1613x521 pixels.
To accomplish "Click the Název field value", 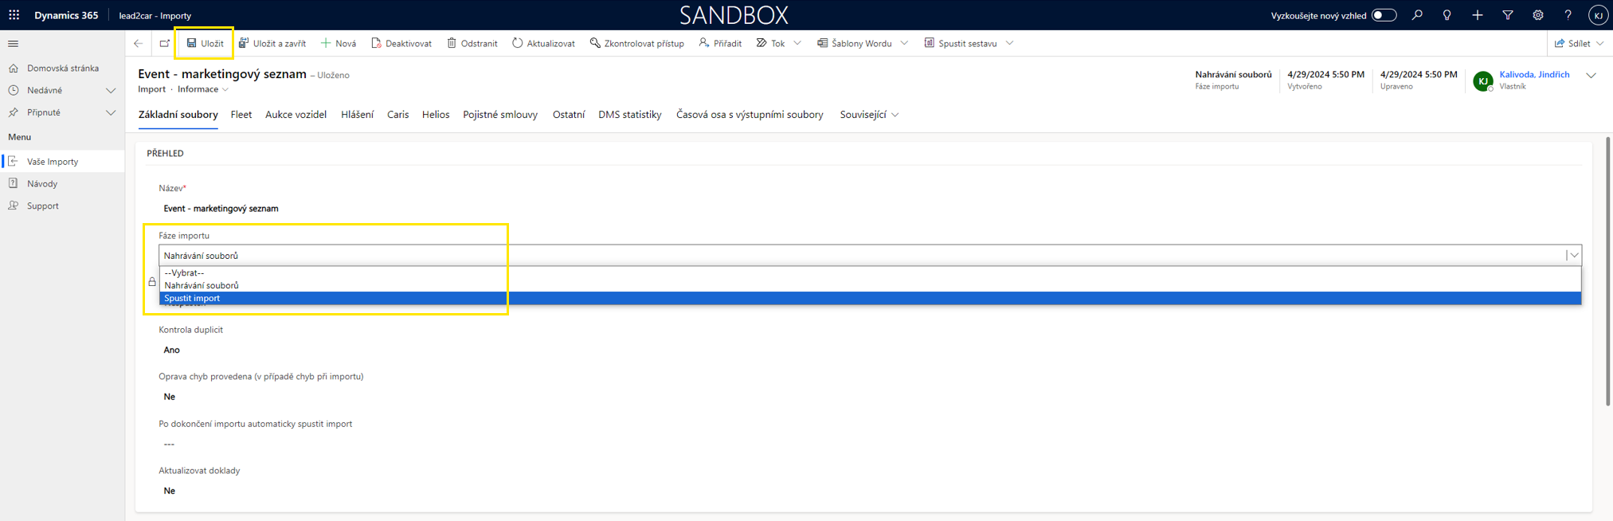I will [221, 209].
